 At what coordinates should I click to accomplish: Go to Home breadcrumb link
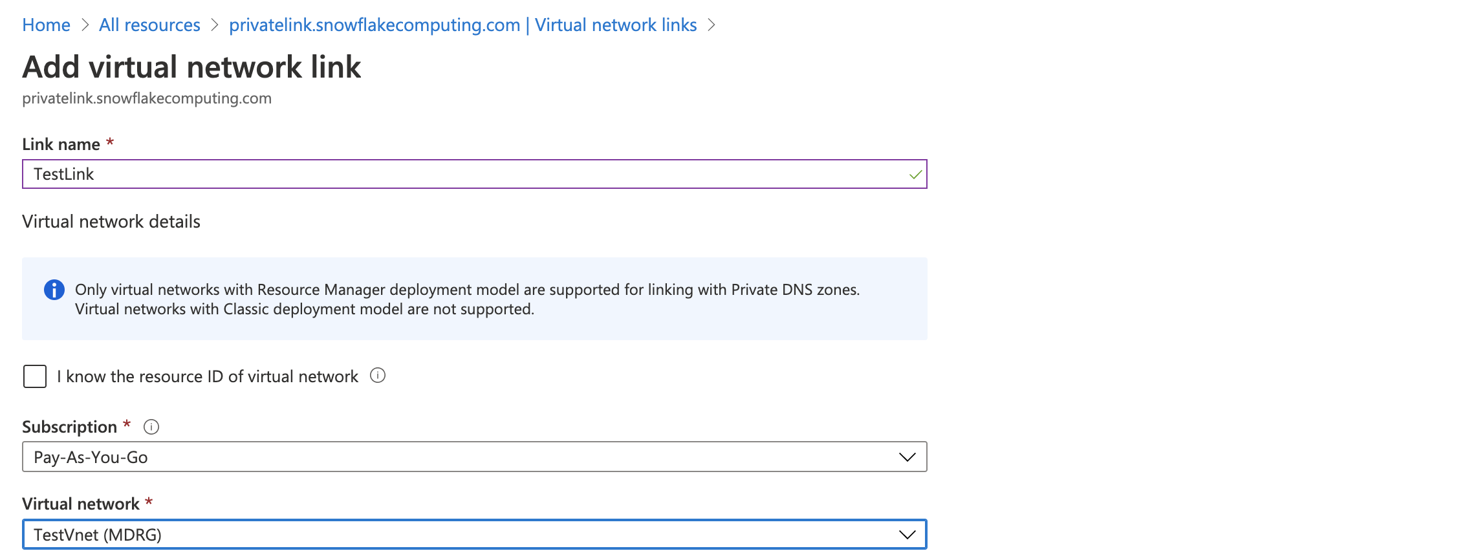(x=47, y=25)
